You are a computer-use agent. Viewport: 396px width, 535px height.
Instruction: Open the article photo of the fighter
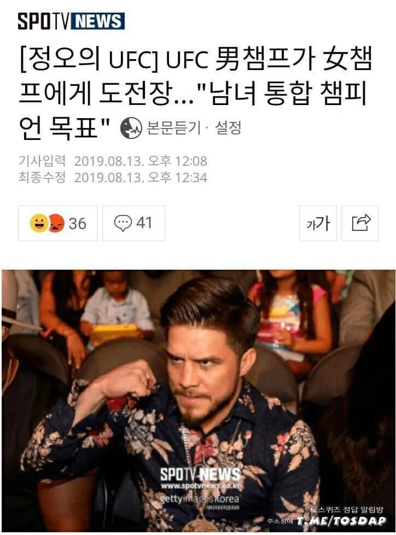tap(199, 400)
